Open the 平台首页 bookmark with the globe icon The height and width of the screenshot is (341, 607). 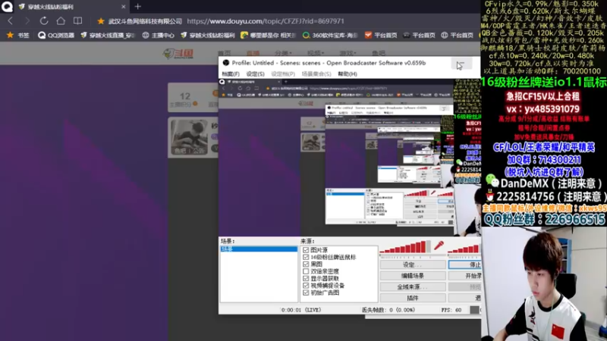coord(457,35)
